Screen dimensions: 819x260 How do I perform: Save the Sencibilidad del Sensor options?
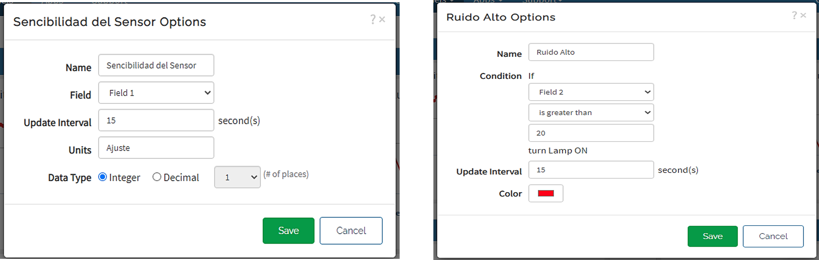(x=288, y=230)
